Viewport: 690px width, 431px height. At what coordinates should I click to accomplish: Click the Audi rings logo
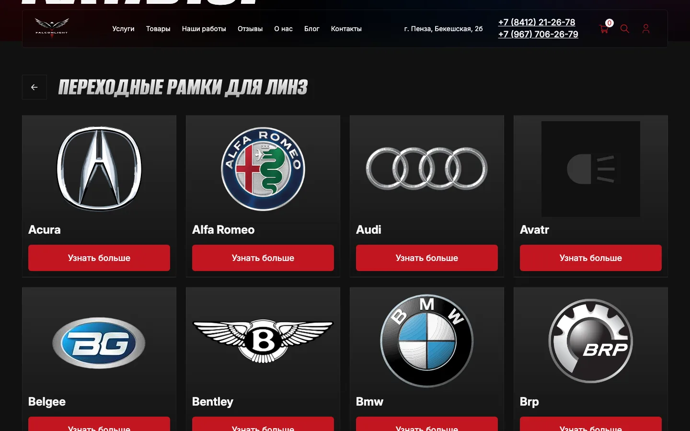[427, 169]
